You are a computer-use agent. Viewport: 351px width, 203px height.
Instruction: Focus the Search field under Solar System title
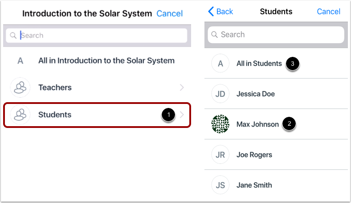tap(98, 35)
